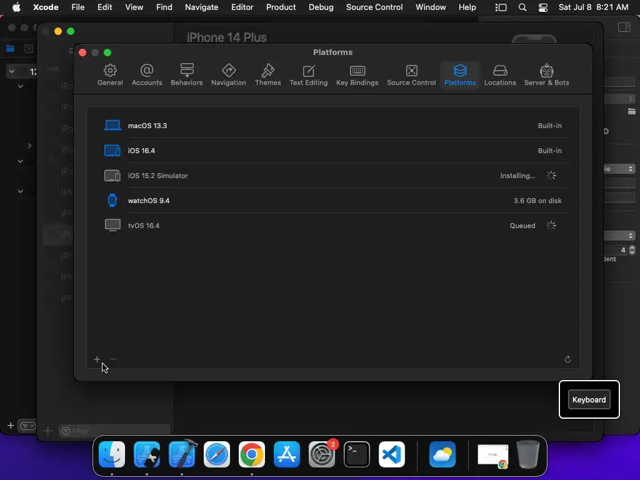The image size is (640, 480).
Task: Open Terminal from the Dock
Action: [357, 454]
